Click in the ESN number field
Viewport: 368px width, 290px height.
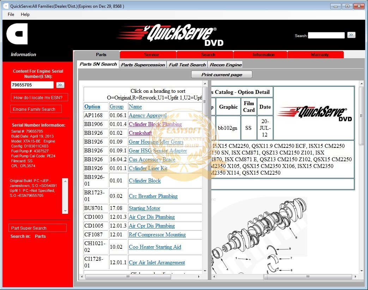coord(32,85)
